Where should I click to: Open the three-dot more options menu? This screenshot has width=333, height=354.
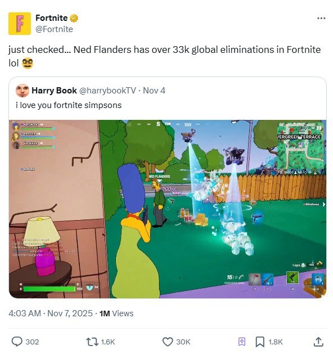321,18
